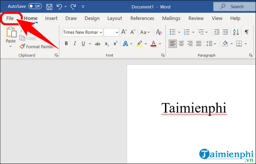The height and width of the screenshot is (164, 256).
Task: Select Justify alignment
Action: (x=199, y=44)
